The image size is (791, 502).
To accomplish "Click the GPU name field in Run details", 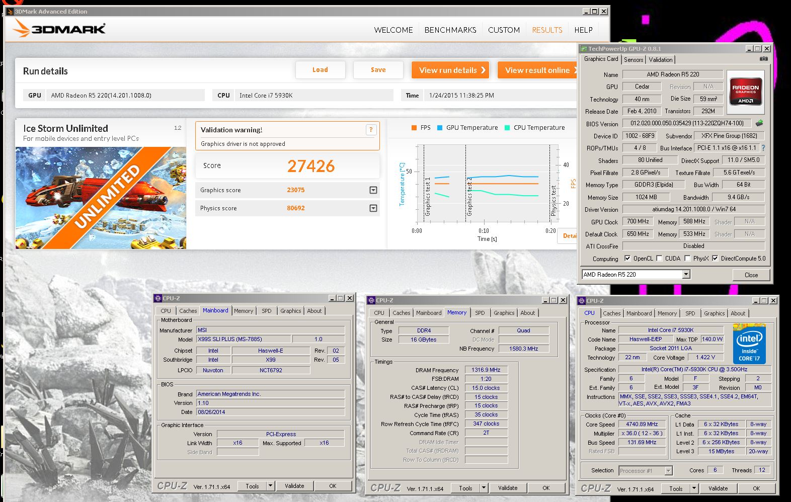I will point(125,95).
